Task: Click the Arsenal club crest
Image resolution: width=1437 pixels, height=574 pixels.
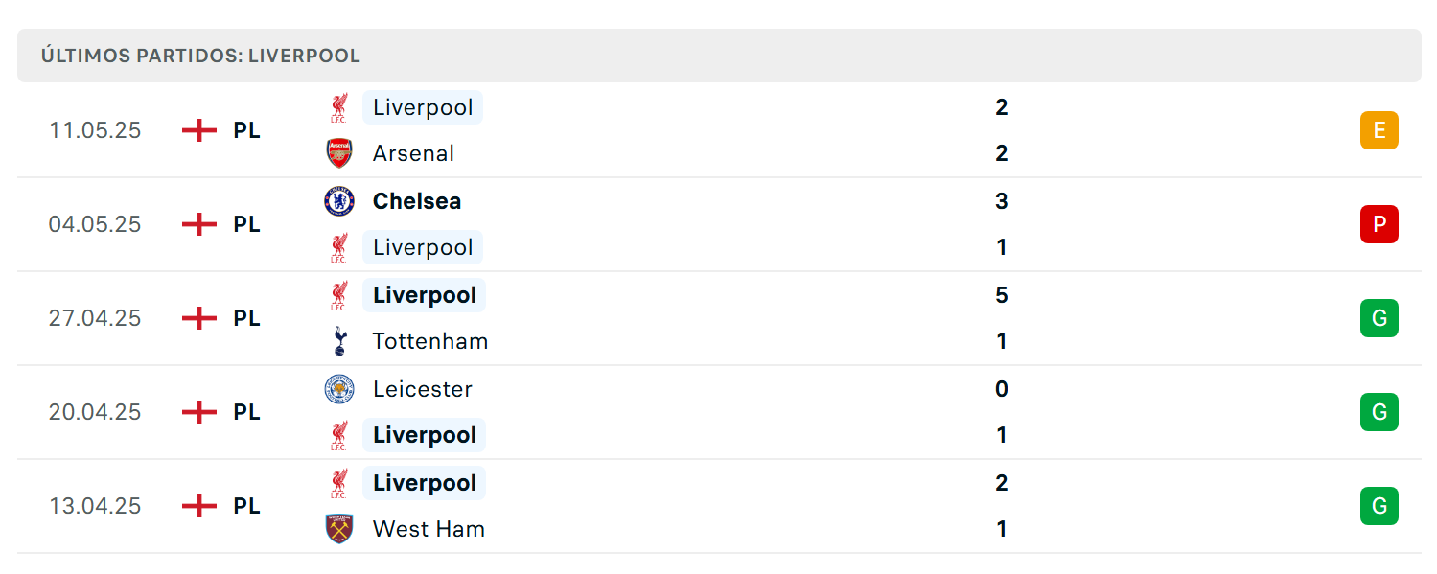Action: [x=339, y=153]
